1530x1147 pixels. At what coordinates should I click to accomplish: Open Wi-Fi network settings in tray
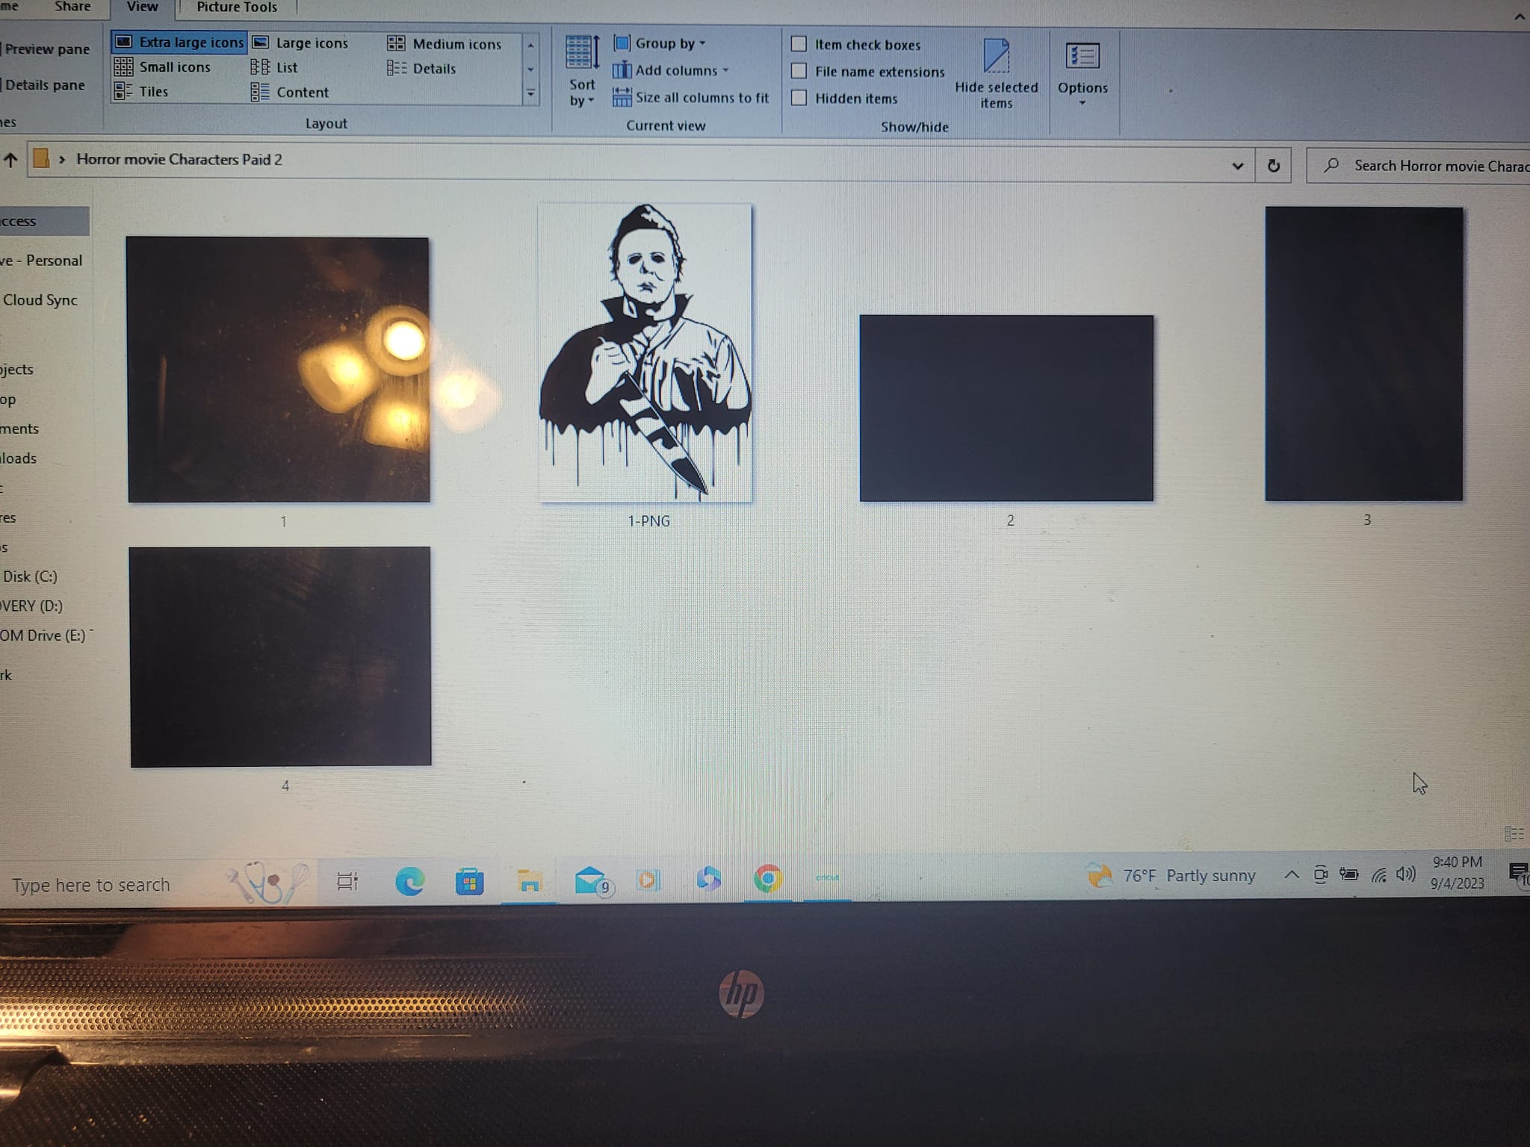click(x=1378, y=874)
